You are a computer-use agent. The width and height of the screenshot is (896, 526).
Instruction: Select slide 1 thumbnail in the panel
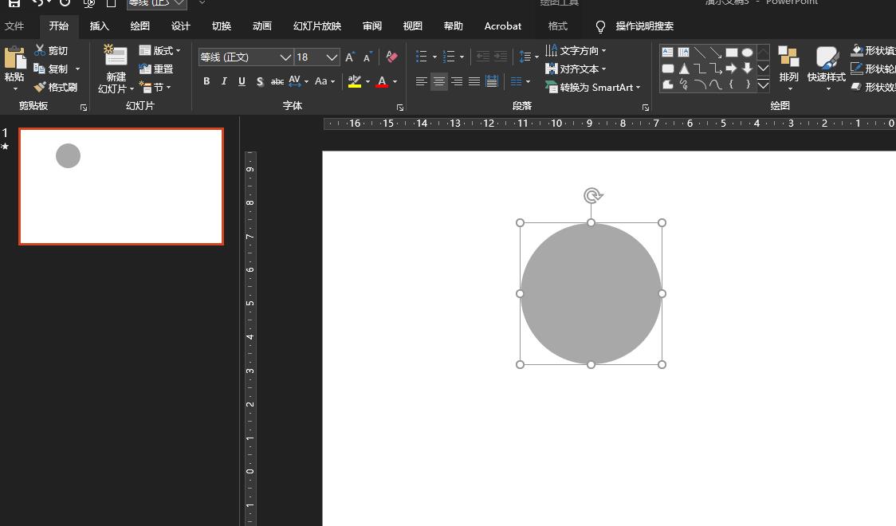(x=121, y=186)
